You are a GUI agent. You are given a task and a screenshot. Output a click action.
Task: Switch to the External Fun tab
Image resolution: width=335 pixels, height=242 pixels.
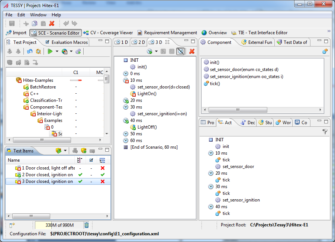coord(257,42)
